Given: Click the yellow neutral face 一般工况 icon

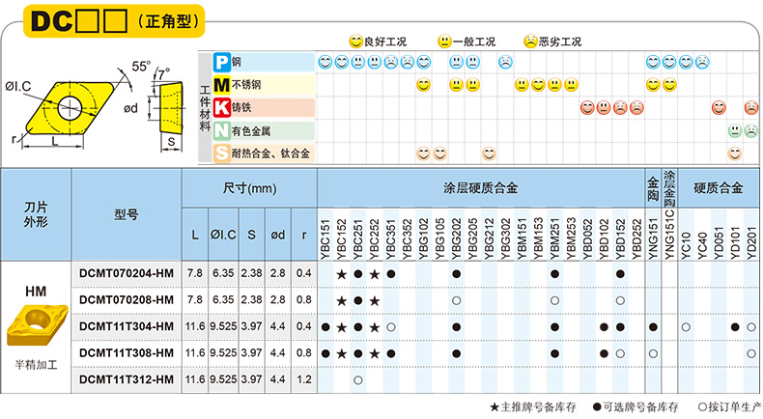Looking at the screenshot, I should 443,42.
